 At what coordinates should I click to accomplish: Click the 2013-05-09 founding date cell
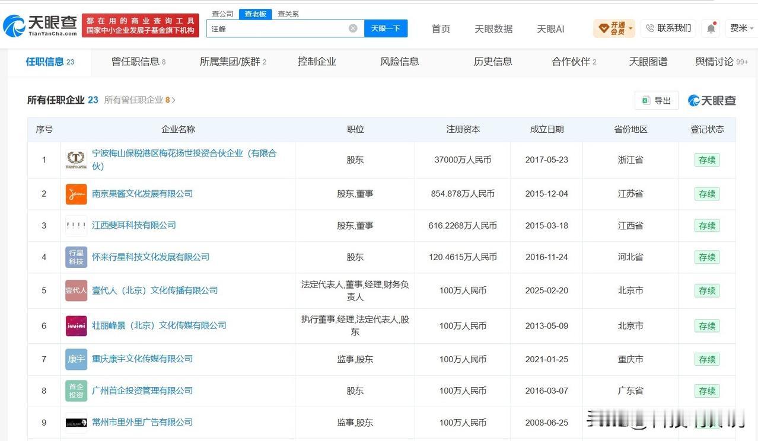[x=547, y=325]
